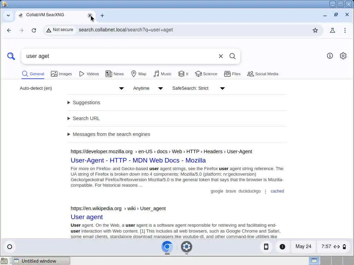Open the Wikipedia User agent result
The width and height of the screenshot is (354, 265).
[87, 217]
